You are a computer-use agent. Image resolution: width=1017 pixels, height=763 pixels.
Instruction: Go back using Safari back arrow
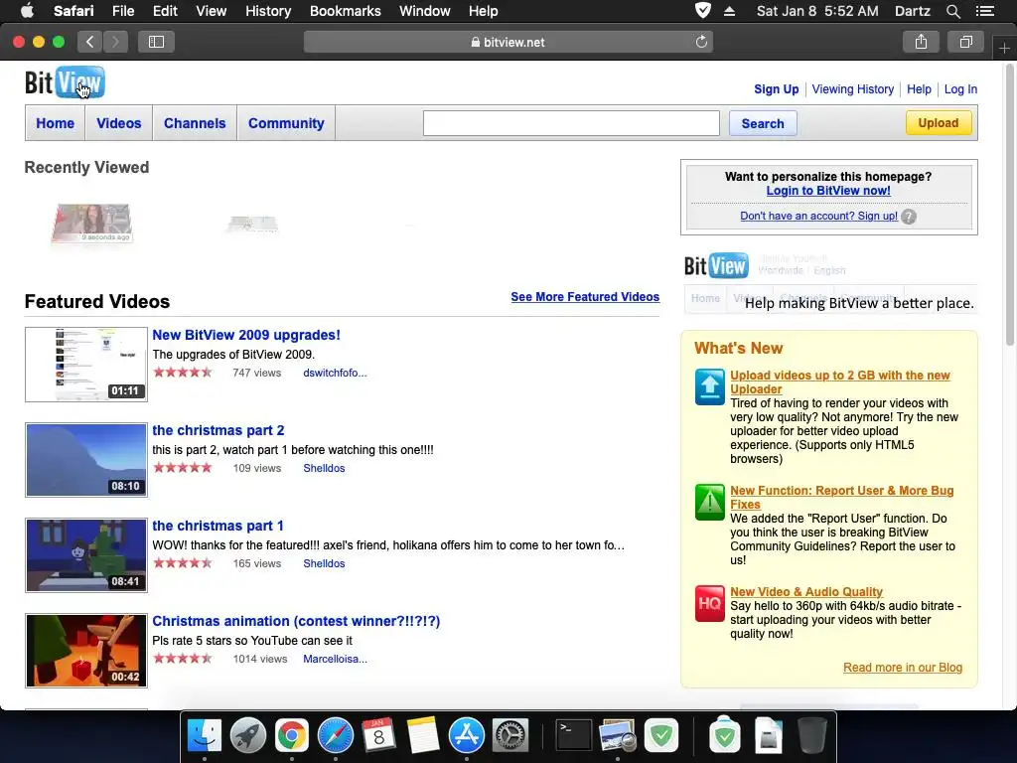90,42
